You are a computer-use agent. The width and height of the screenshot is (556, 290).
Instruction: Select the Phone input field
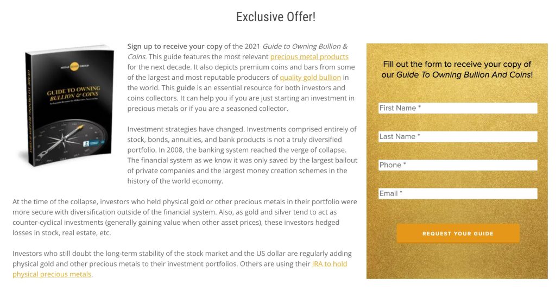[x=458, y=165]
